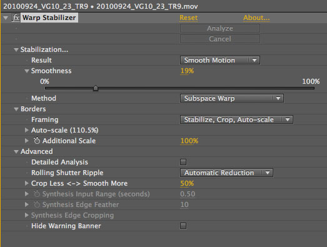Click the Smoothness slider handle
Image resolution: width=327 pixels, height=247 pixels.
point(96,88)
